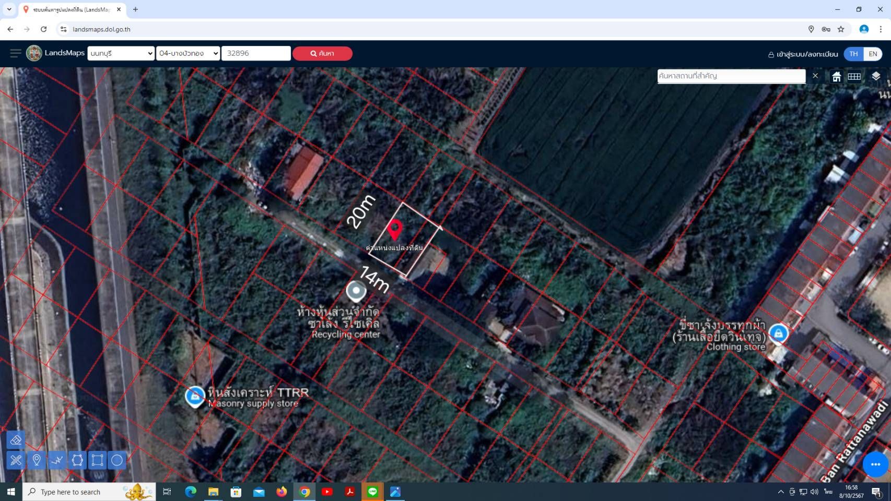Open LINE app from taskbar
The image size is (891, 501).
[x=372, y=492]
